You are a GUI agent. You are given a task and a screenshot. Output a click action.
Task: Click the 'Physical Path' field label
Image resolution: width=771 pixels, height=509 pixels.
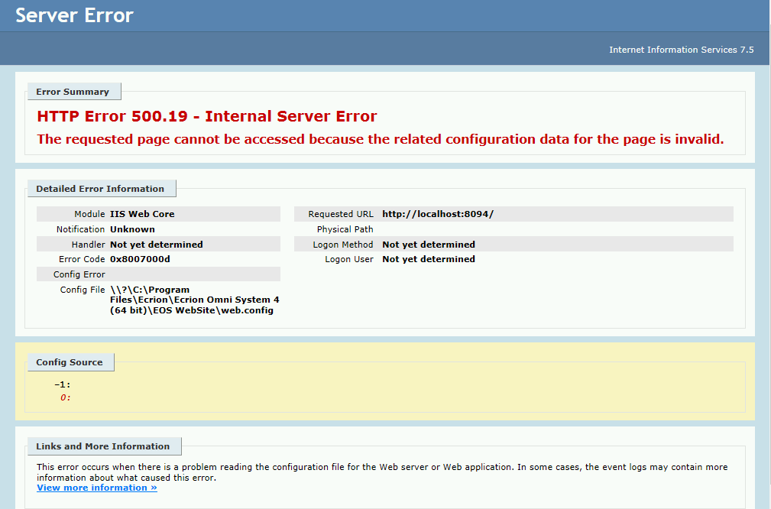pyautogui.click(x=345, y=229)
